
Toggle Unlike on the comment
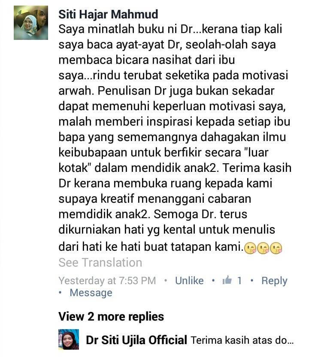coord(189,280)
